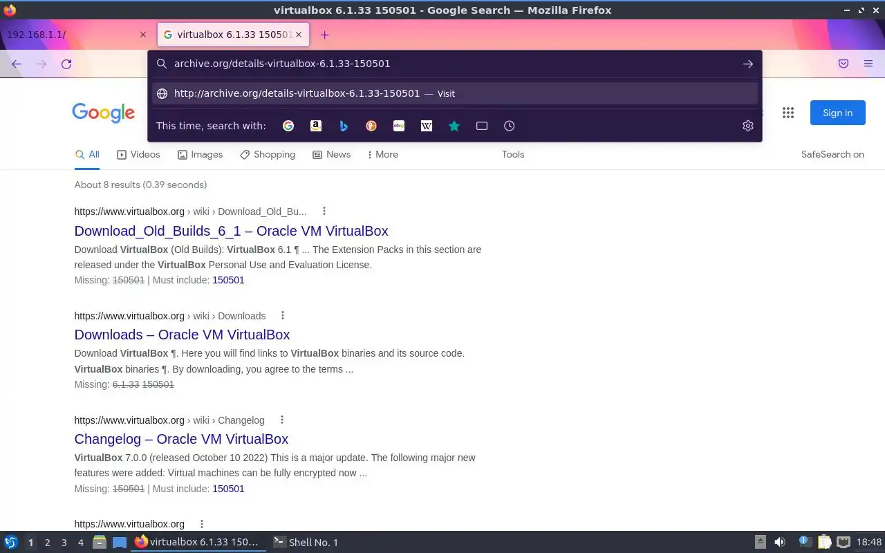This screenshot has width=885, height=553.
Task: Switch to Shopping search results
Action: [268, 155]
